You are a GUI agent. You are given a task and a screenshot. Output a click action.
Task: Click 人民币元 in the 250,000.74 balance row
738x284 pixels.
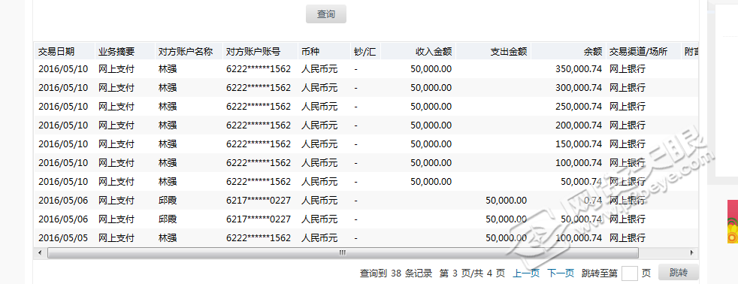click(x=319, y=107)
